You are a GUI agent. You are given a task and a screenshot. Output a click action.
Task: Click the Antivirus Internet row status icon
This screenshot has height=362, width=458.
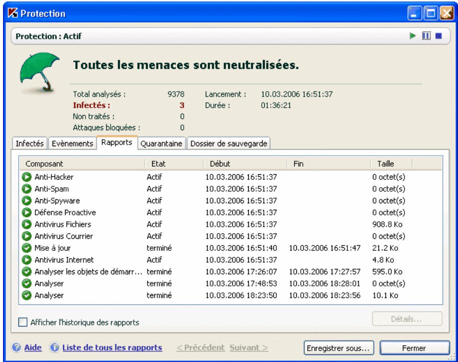click(27, 260)
